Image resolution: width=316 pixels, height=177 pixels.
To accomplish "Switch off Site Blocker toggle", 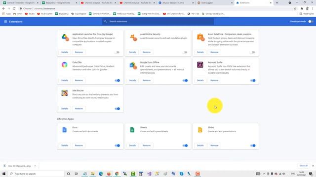I will point(118,109).
